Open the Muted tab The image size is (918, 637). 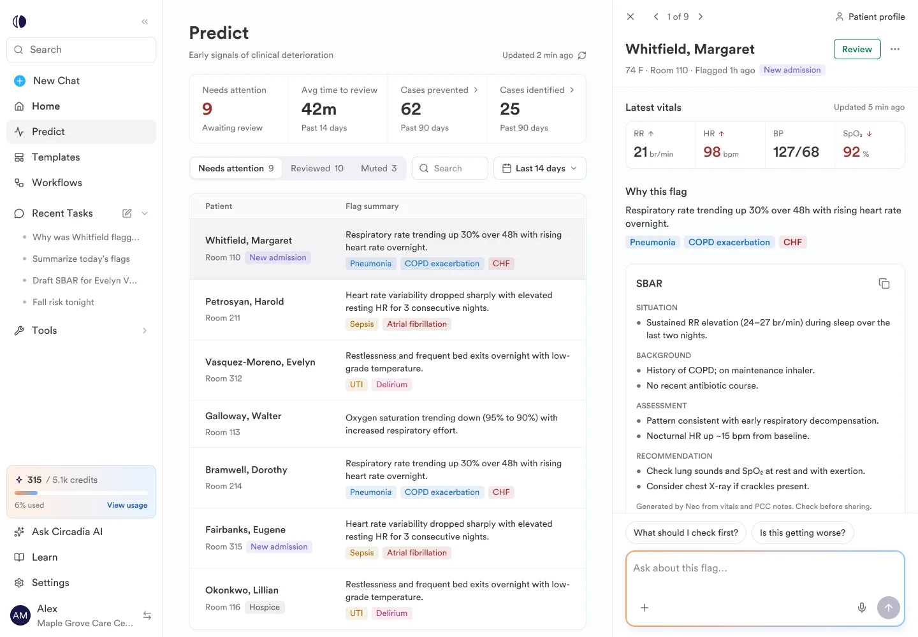pyautogui.click(x=379, y=168)
